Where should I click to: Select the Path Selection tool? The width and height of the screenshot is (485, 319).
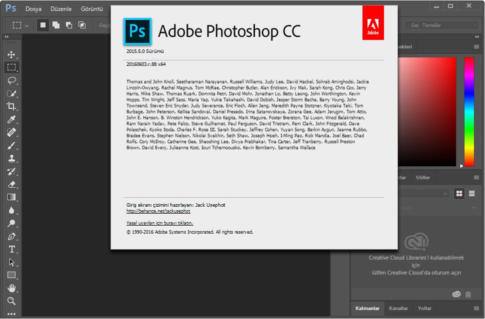11,262
